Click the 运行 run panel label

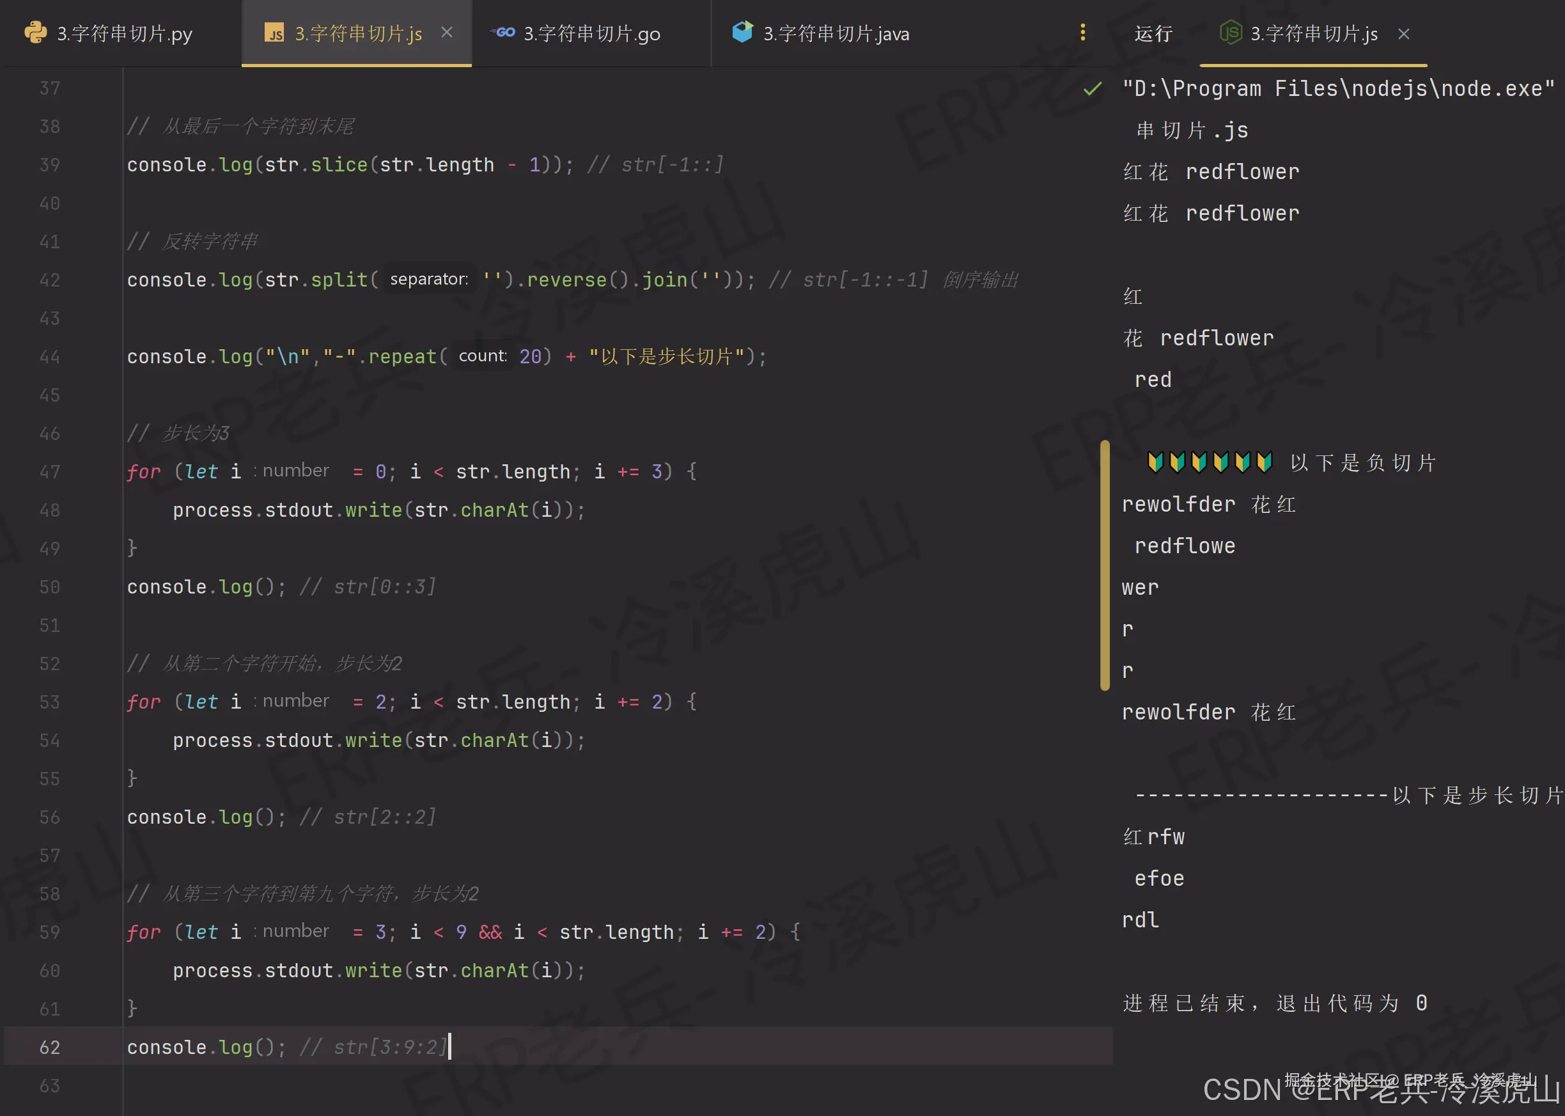[x=1153, y=33]
